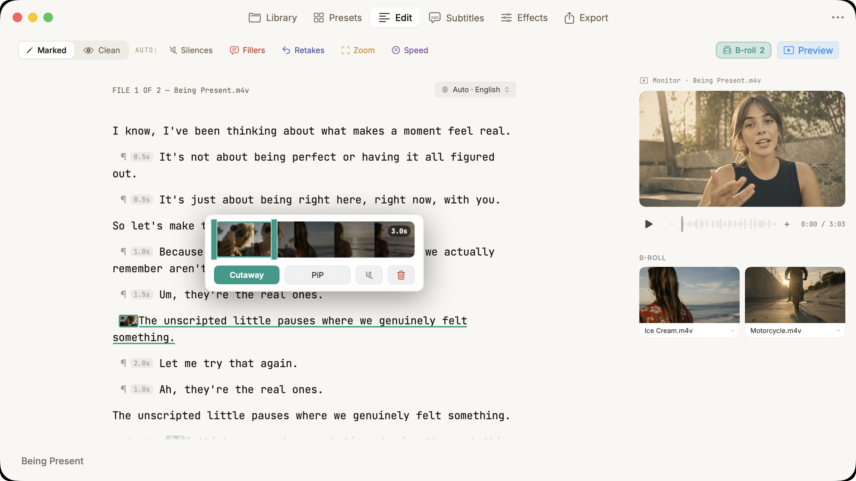Open the Library tab
The height and width of the screenshot is (481, 856).
click(273, 18)
